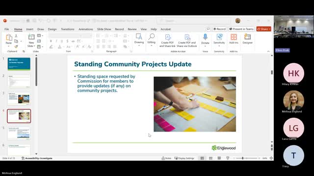Toggle Strikethrough formatting
The width and height of the screenshot is (314, 176).
(73, 41)
